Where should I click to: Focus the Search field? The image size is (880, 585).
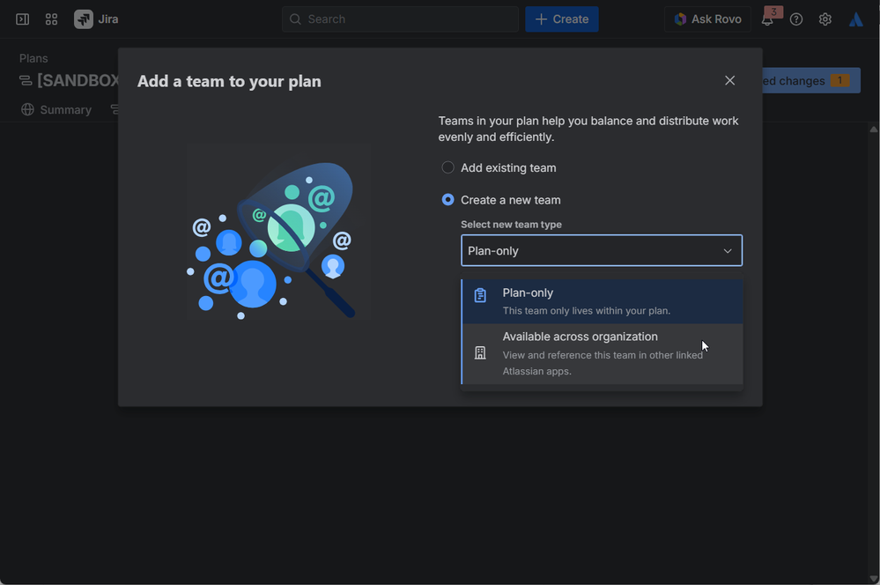pos(400,19)
